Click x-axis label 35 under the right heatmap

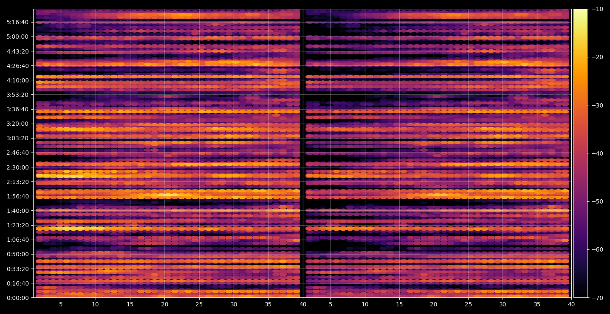537,305
